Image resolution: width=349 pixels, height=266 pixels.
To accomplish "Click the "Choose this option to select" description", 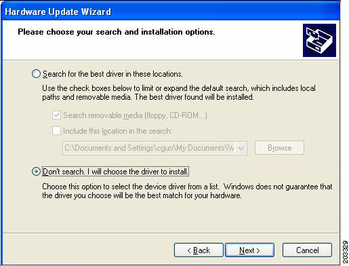I will [x=187, y=191].
